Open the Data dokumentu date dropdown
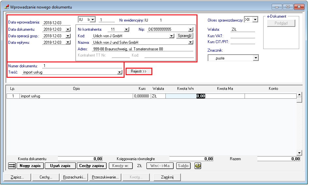Viewport: 309px width, 186px height. [68, 29]
